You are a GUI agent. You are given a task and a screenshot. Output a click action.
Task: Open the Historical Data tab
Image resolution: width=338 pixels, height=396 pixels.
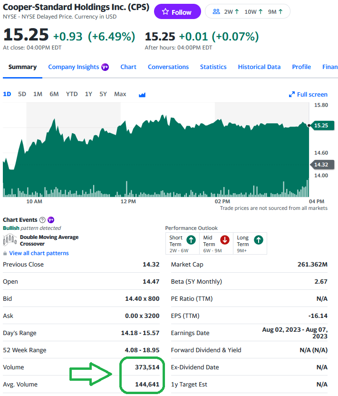coord(259,67)
